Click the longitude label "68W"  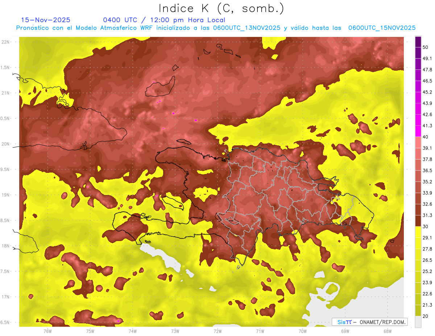[x=387, y=331]
